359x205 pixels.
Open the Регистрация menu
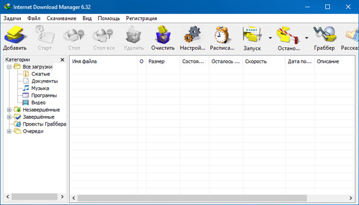point(141,18)
